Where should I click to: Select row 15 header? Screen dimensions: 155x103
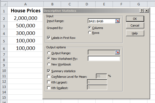(x=4, y=97)
